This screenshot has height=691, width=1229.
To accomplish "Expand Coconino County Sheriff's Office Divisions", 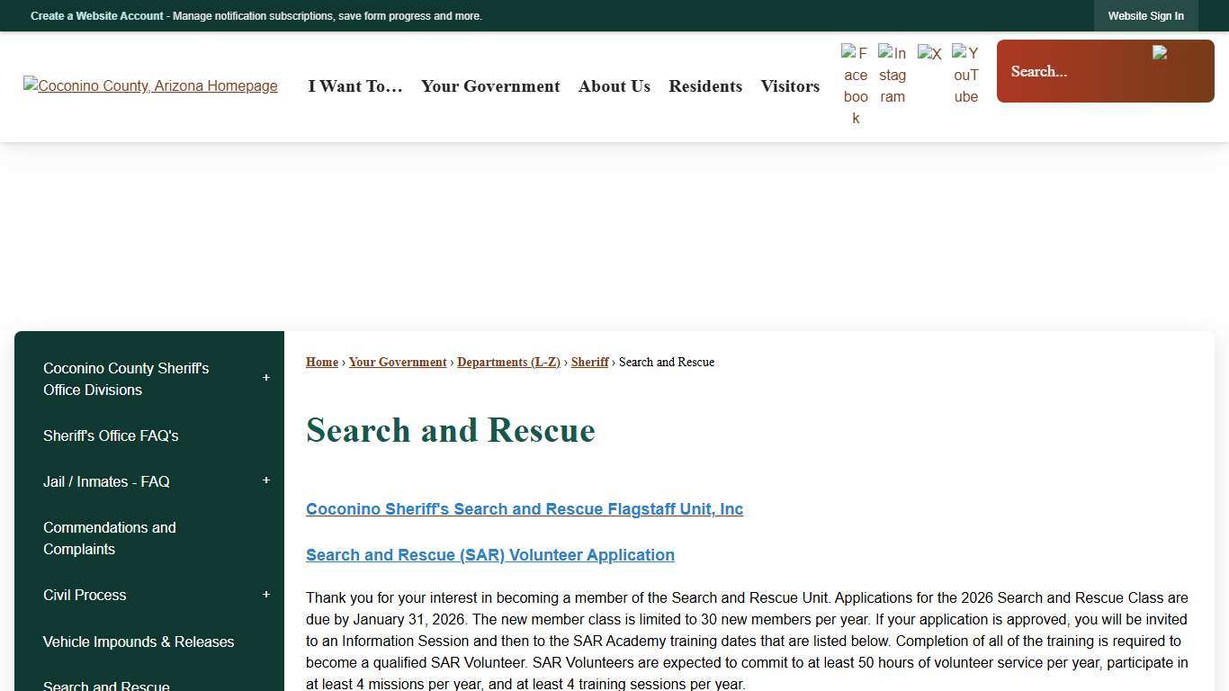I will pyautogui.click(x=265, y=378).
